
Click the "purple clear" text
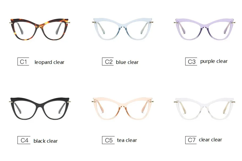pyautogui.click(x=214, y=61)
